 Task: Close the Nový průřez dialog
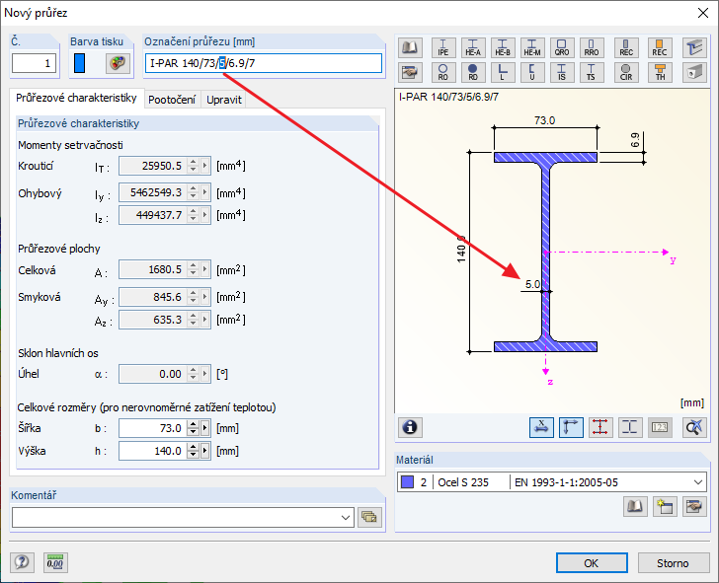703,13
